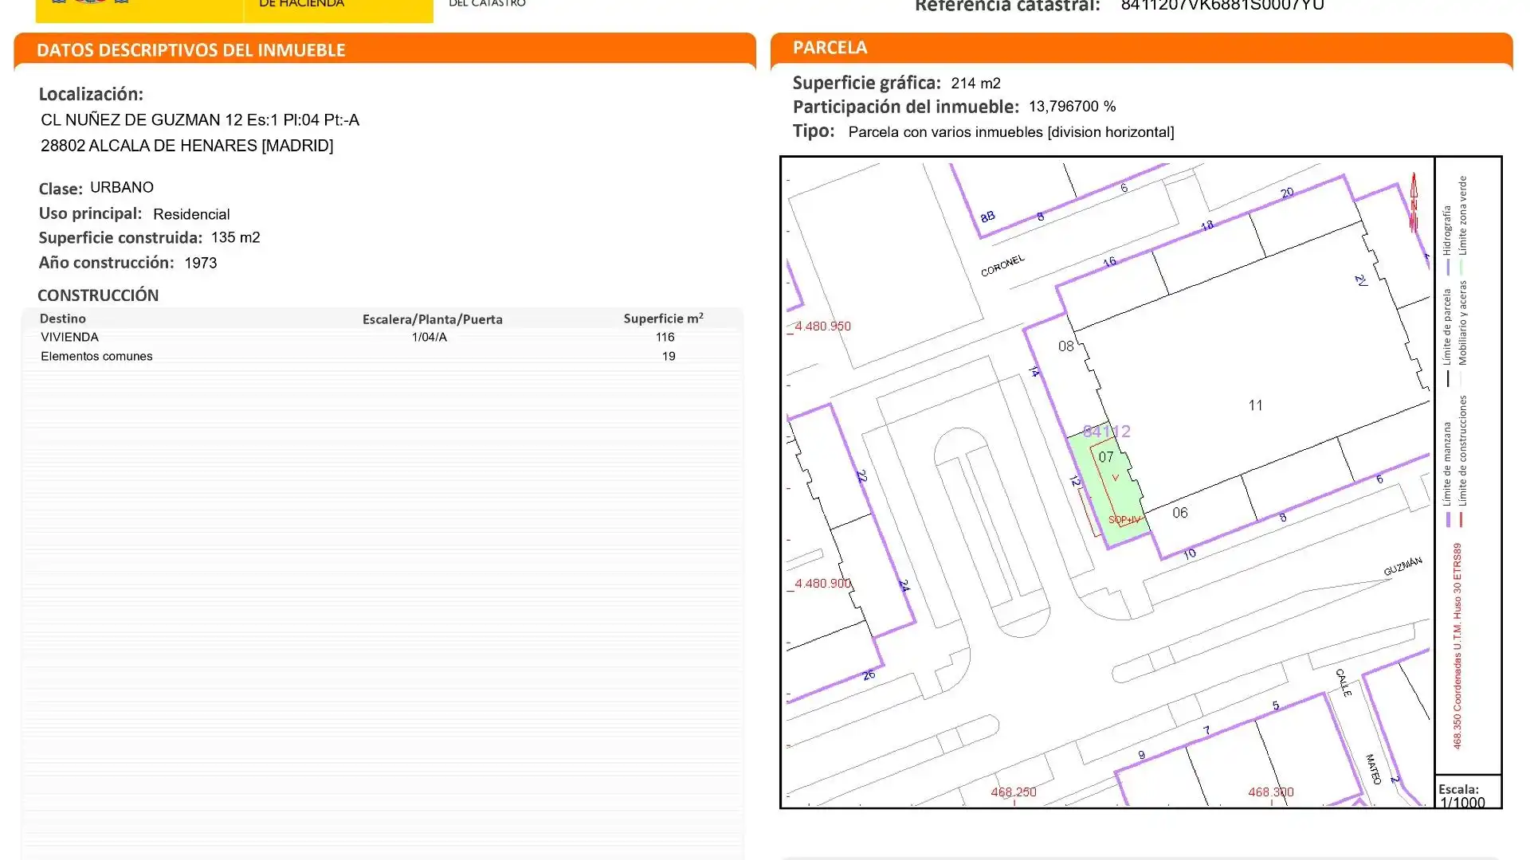1530x860 pixels.
Task: Click the purple block number 84112 label
Action: click(x=1106, y=432)
